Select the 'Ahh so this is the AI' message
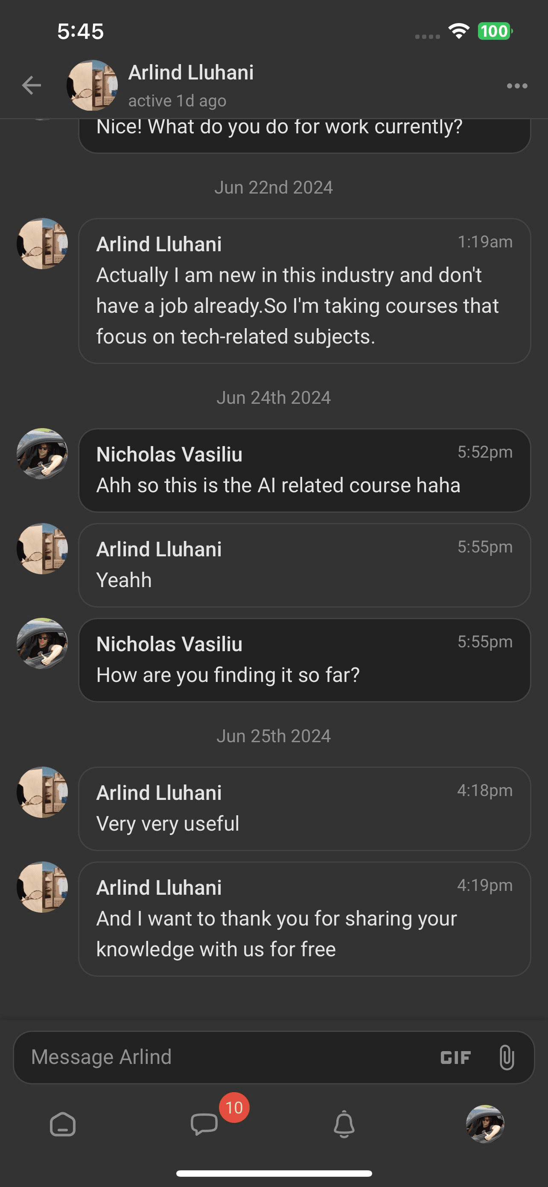This screenshot has width=548, height=1187. [x=304, y=470]
